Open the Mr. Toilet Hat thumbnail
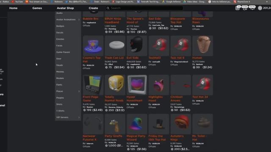 pyautogui.click(x=202, y=124)
